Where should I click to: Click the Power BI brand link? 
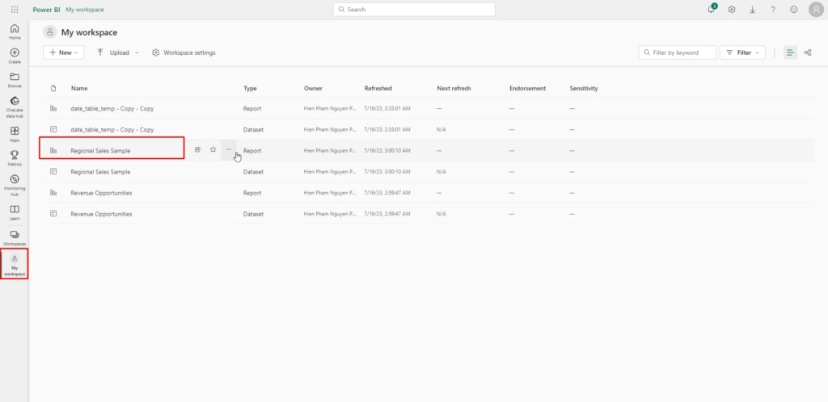pyautogui.click(x=46, y=10)
